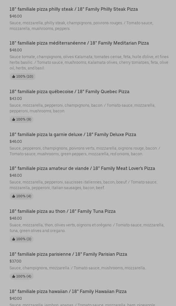
Task: Open the Family Meat Lover's Pizza item
Action: 82,169
